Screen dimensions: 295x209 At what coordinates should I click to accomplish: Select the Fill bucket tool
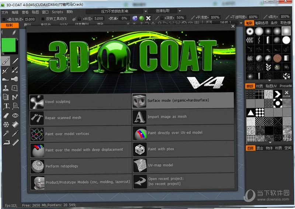[x=15, y=124]
